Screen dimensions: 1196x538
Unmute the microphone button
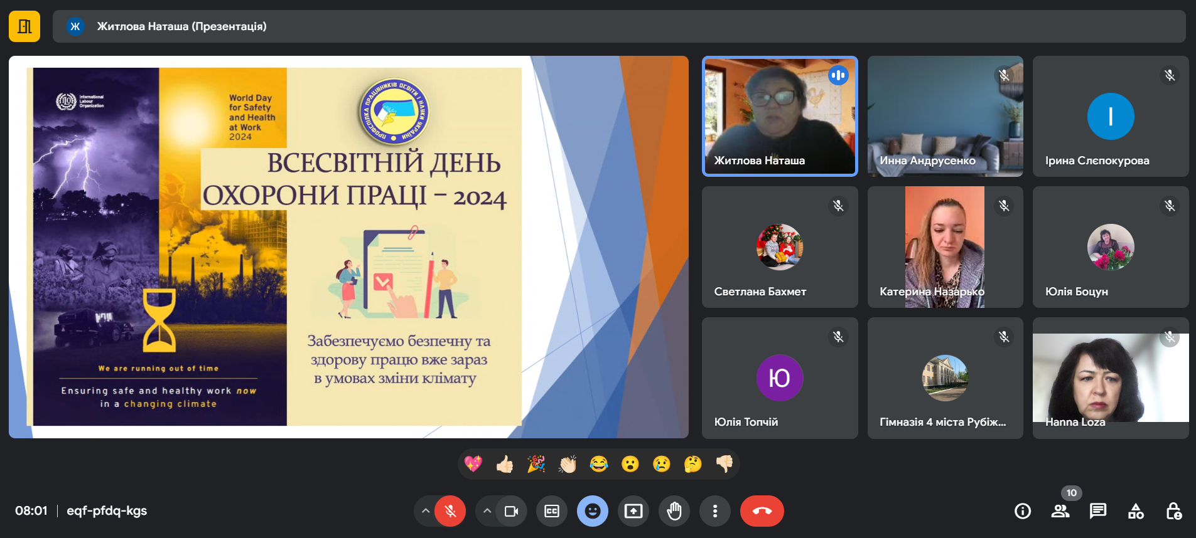(450, 511)
